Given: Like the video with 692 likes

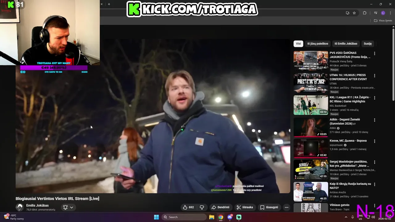Looking at the screenshot, I should pyautogui.click(x=188, y=207).
